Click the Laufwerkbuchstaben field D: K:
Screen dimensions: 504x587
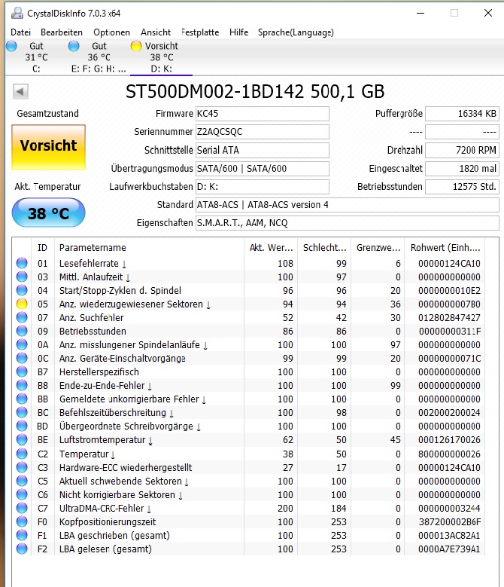tap(263, 186)
